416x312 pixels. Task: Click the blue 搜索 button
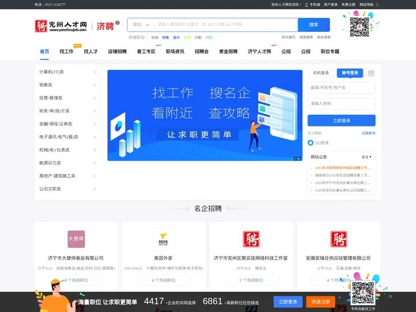tap(314, 25)
